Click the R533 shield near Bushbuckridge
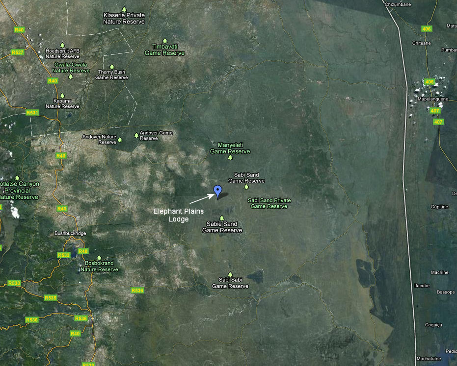This screenshot has height=366, width=457. 64,255
